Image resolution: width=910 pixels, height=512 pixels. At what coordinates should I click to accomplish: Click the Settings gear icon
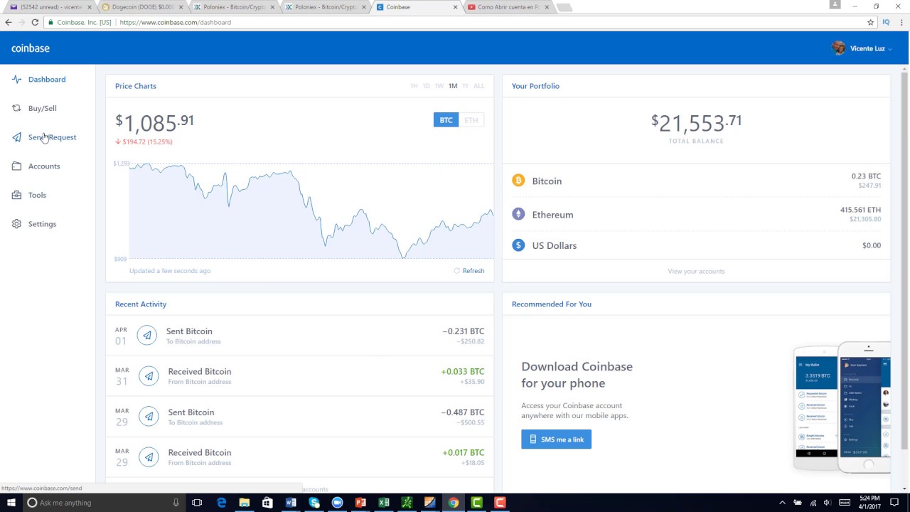(16, 224)
